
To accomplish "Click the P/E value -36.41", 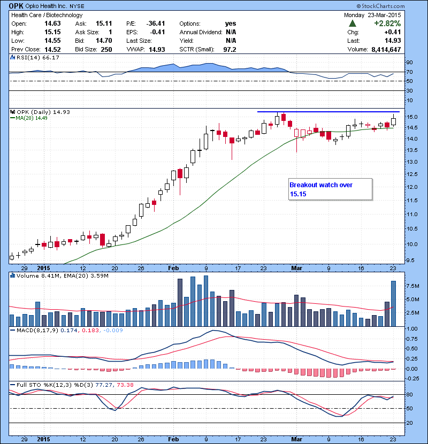I will (x=155, y=24).
